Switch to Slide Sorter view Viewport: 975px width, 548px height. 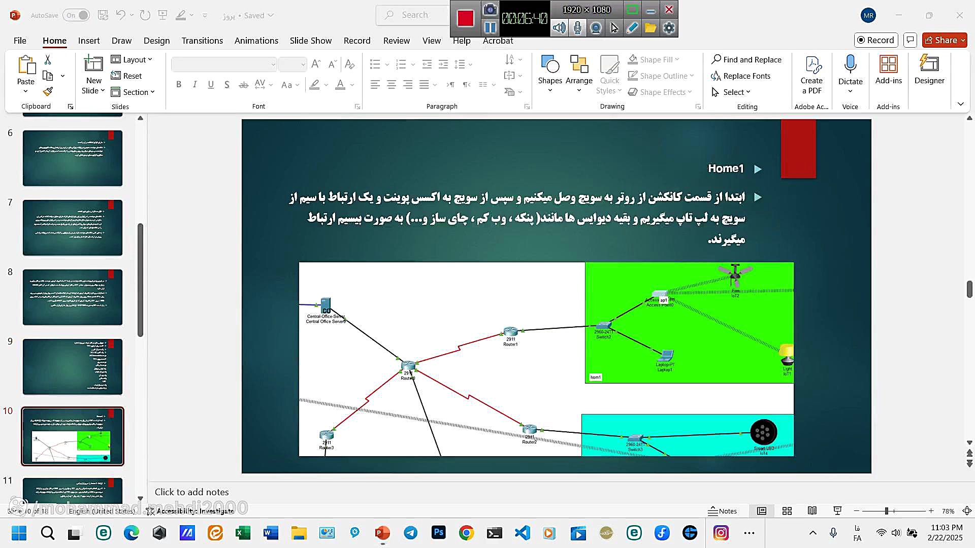[x=787, y=511]
